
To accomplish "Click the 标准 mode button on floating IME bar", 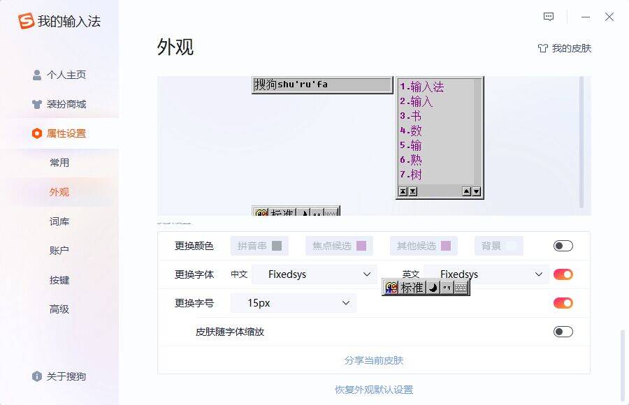I will tap(412, 288).
